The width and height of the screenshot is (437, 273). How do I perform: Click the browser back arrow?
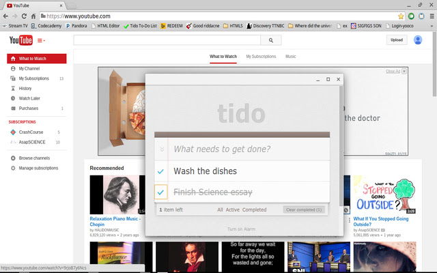click(x=5, y=16)
